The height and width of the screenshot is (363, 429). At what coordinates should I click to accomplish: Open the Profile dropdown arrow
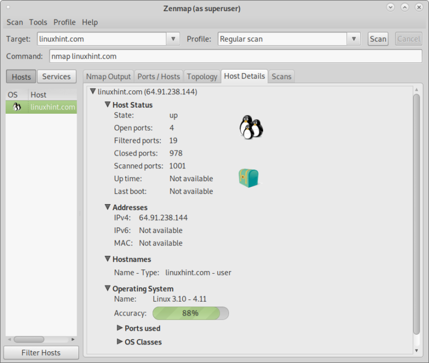click(x=354, y=39)
